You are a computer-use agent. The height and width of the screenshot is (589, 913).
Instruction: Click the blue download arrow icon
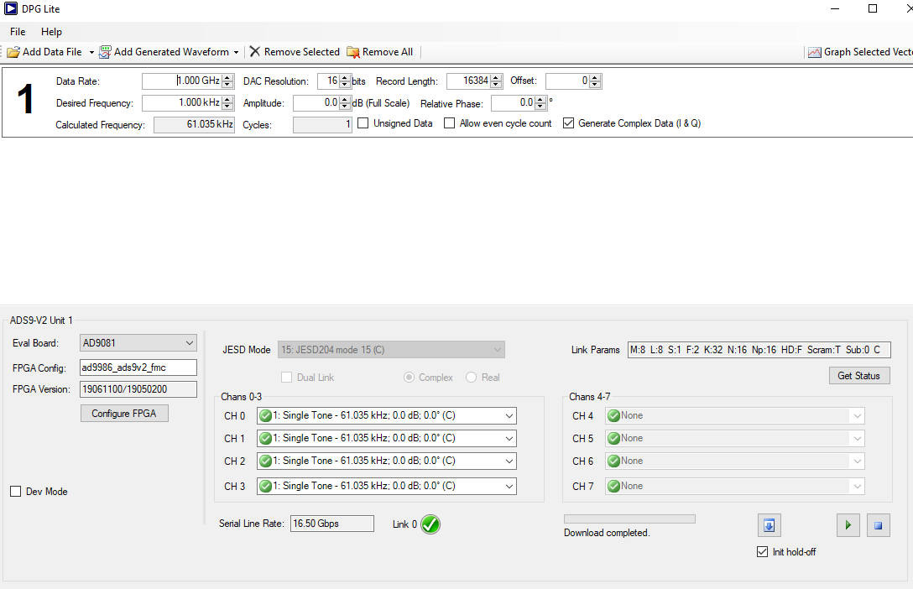pos(770,525)
